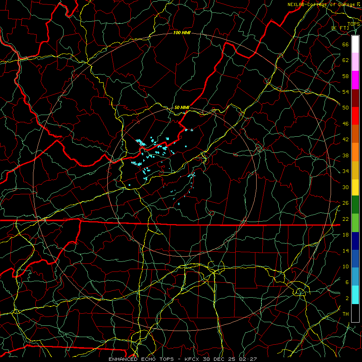Click the white color swatch near 66

click(355, 44)
